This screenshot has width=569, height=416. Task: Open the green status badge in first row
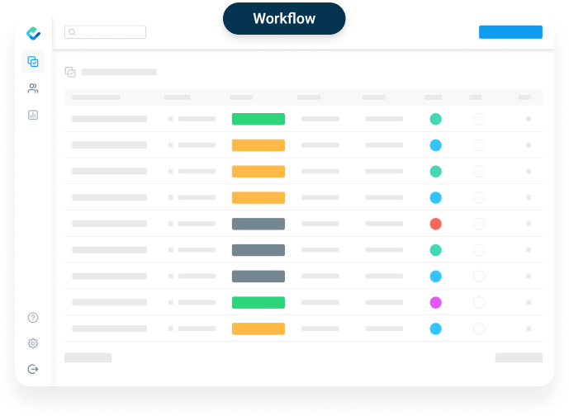tap(258, 119)
